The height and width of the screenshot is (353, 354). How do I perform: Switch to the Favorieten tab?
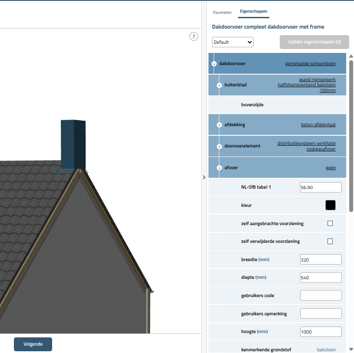coord(222,12)
